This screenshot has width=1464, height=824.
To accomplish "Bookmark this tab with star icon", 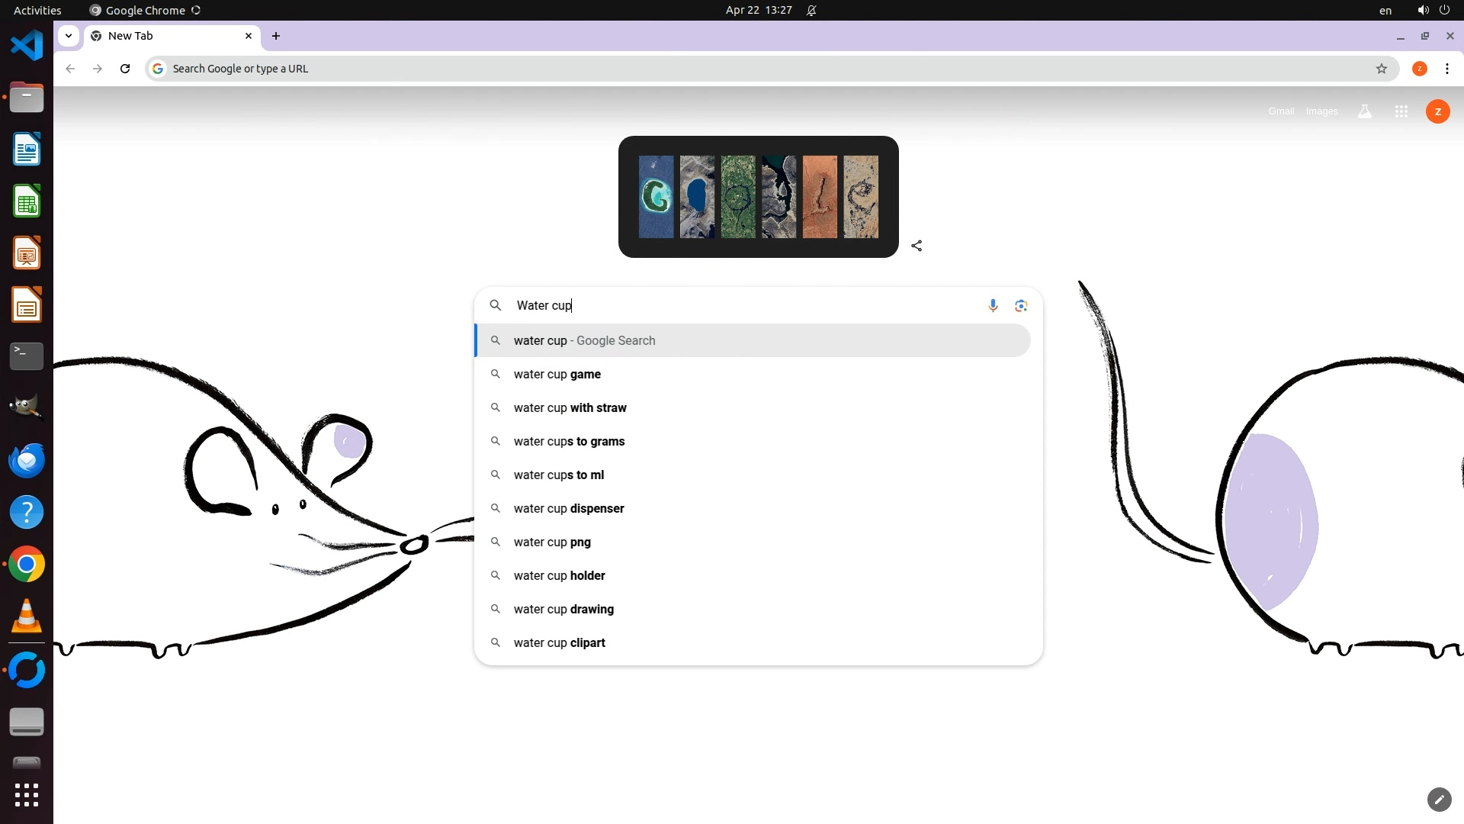I will coord(1381,69).
